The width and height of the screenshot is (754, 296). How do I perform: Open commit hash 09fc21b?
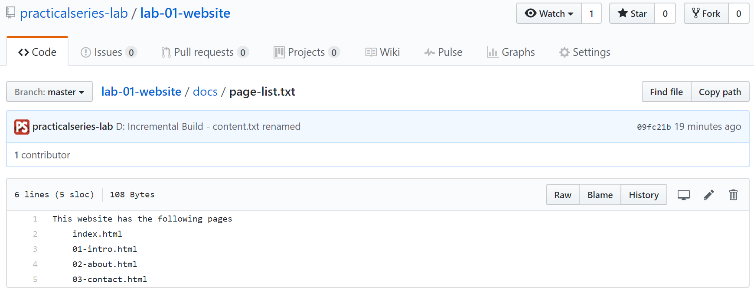pos(654,127)
